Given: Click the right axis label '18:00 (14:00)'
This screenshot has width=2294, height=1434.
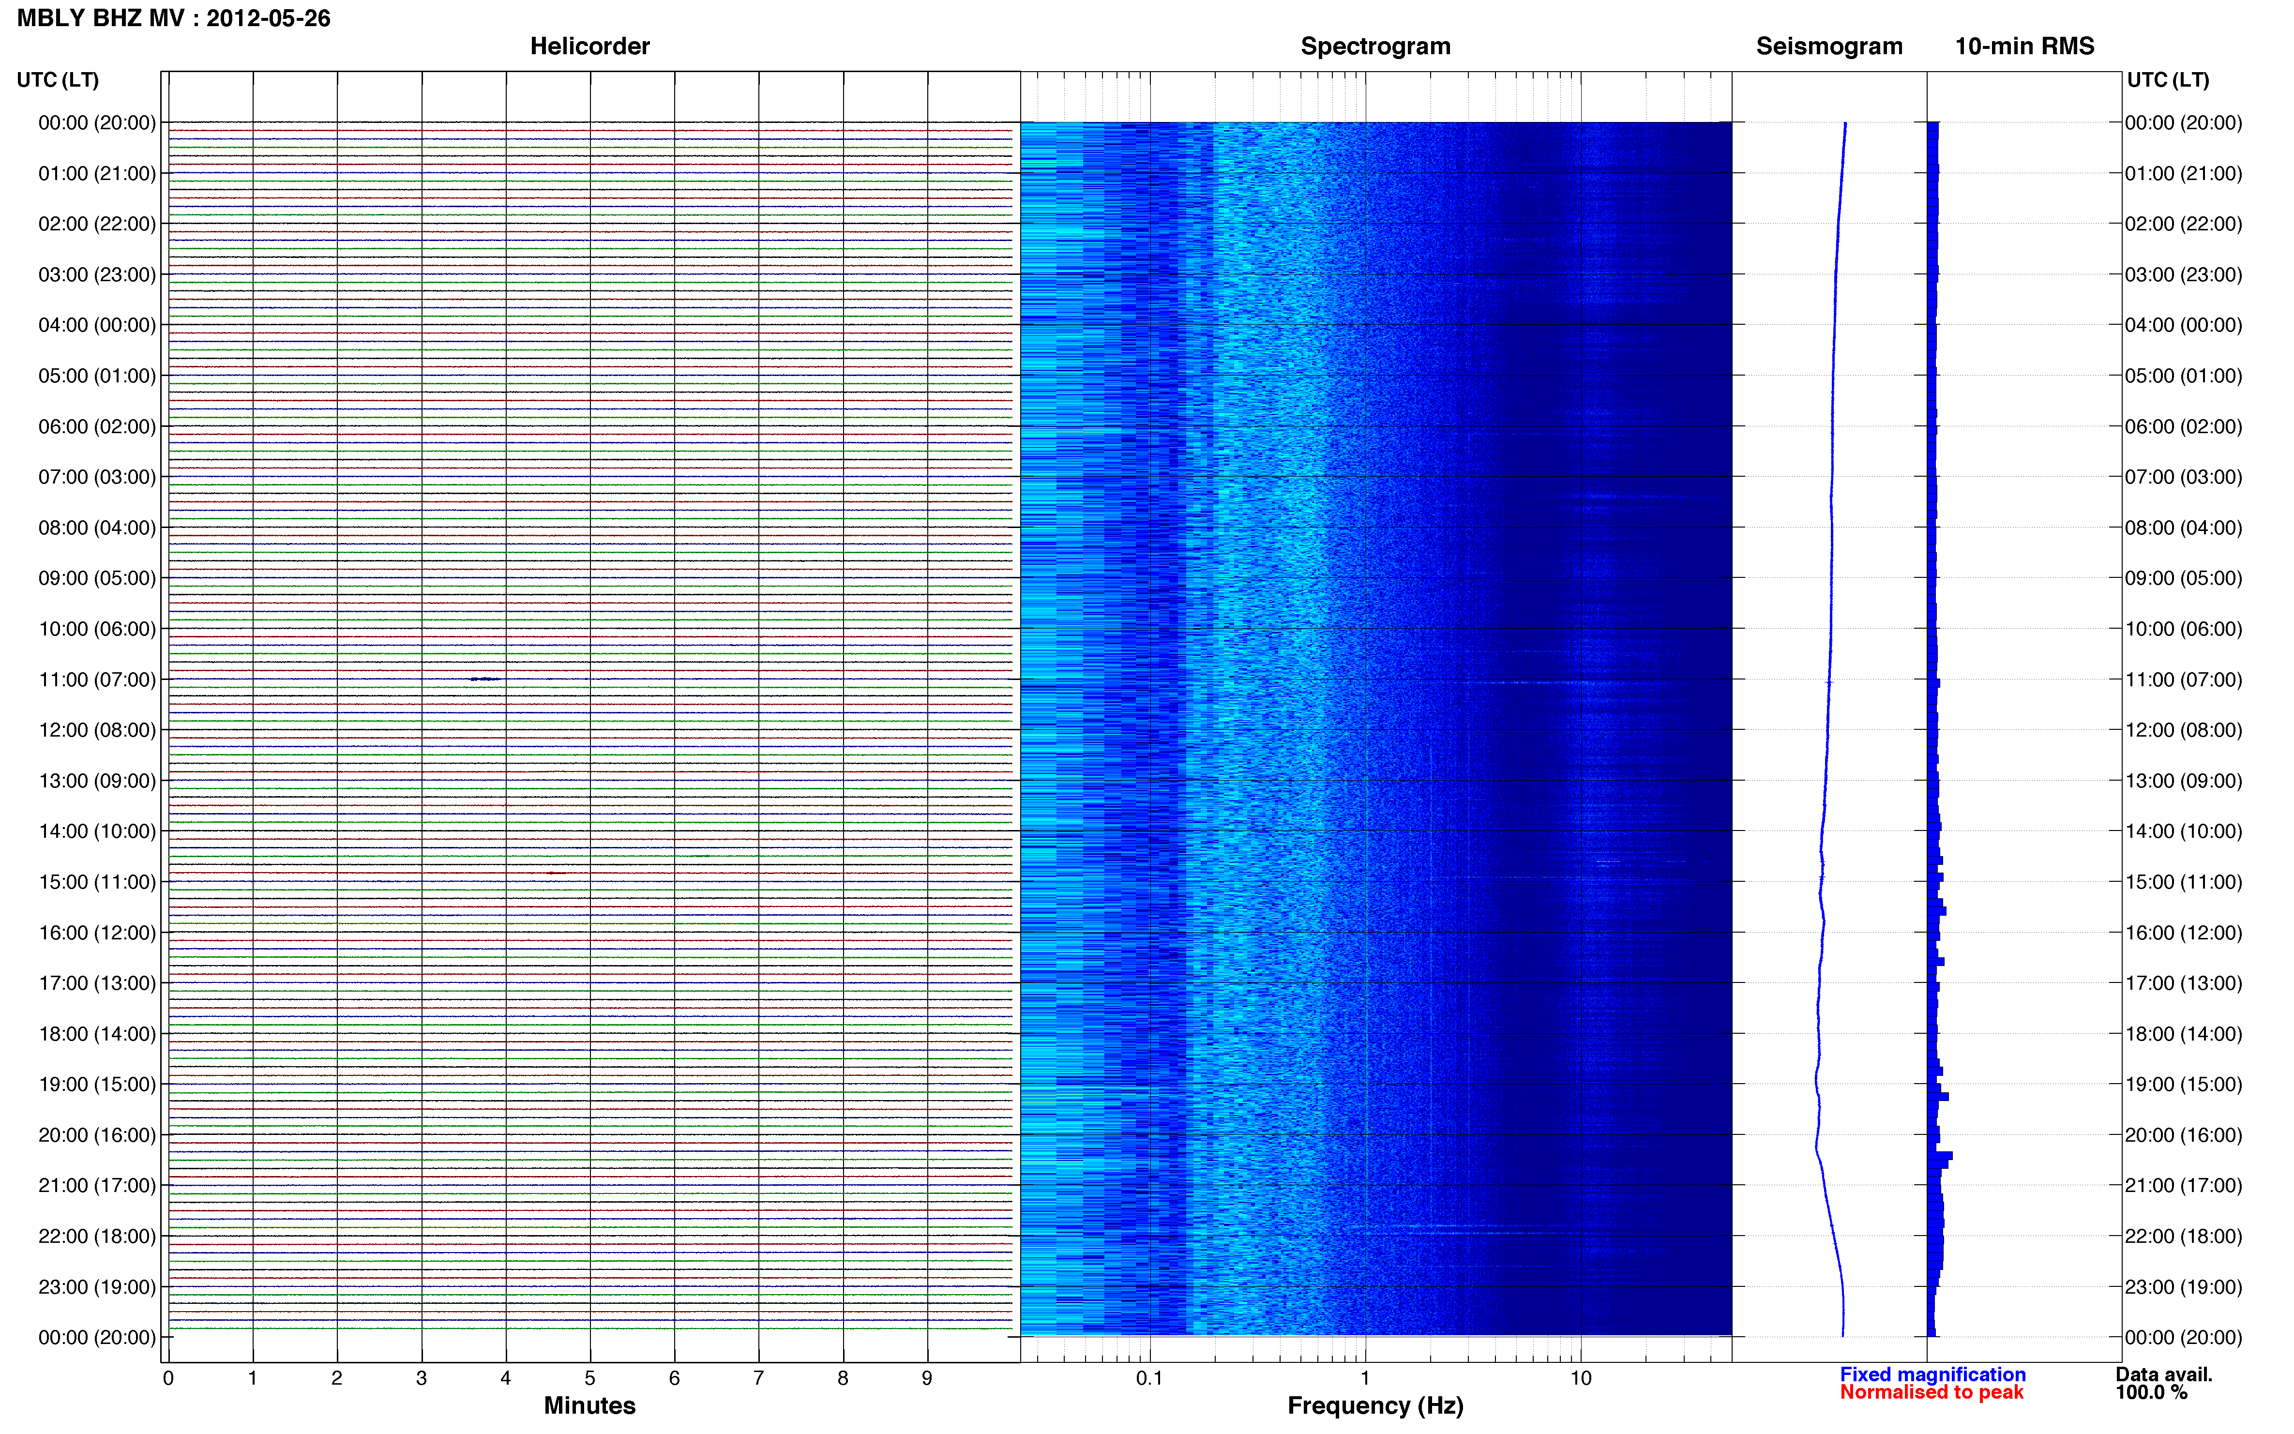Looking at the screenshot, I should click(2183, 1035).
